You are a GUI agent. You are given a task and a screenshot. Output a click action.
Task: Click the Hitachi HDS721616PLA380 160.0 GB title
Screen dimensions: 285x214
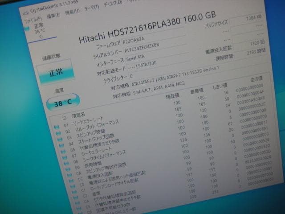tap(147, 28)
